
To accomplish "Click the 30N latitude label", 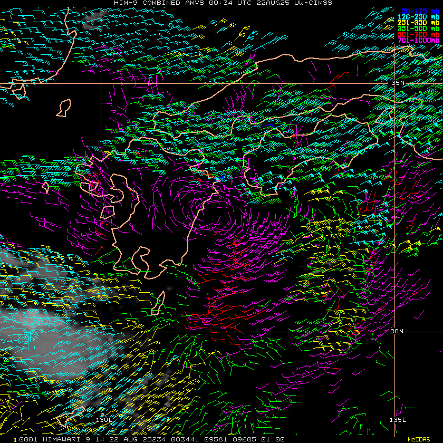I will (398, 331).
